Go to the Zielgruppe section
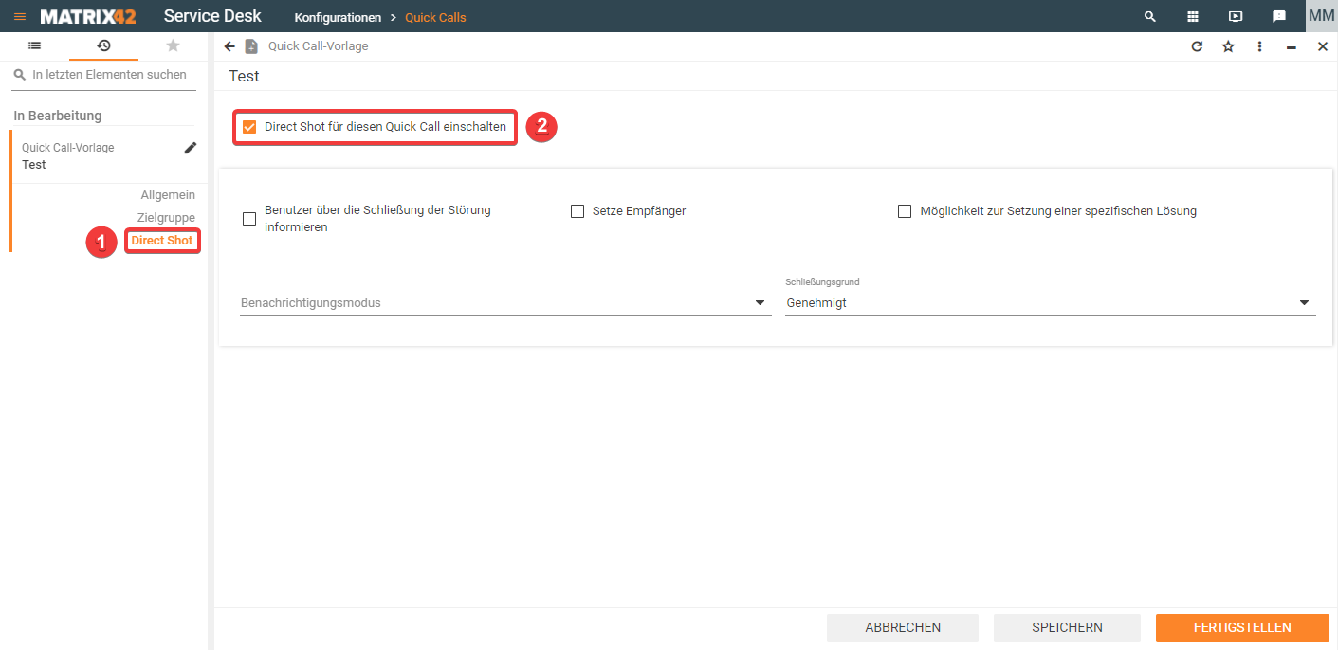Viewport: 1338px width, 650px height. click(x=166, y=217)
